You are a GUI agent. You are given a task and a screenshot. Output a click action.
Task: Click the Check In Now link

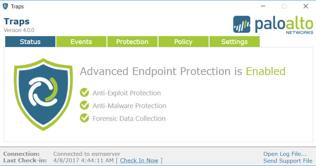pyautogui.click(x=139, y=161)
